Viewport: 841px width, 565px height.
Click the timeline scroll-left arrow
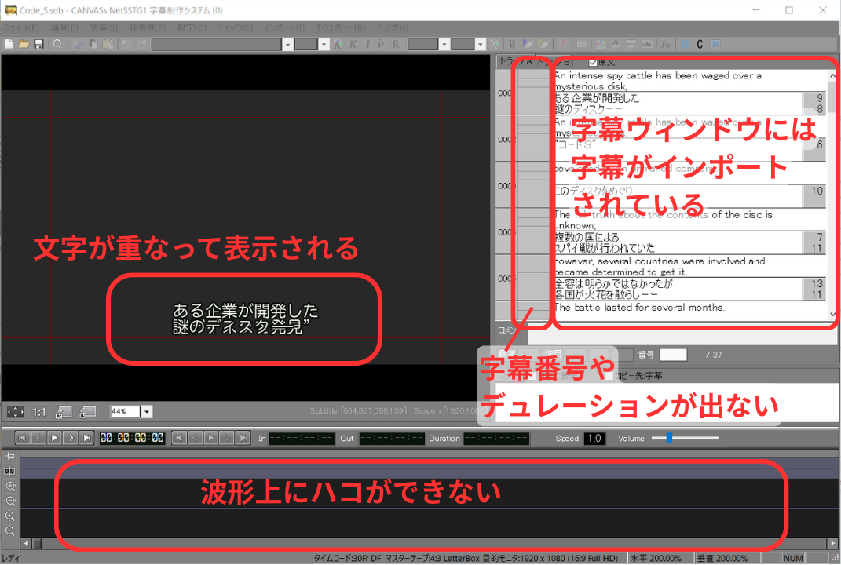[25, 543]
